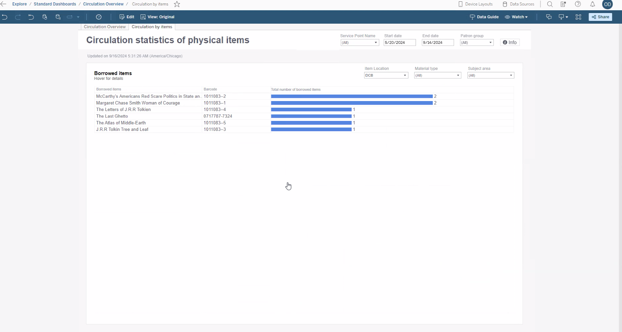Open the OD user profile avatar
The height and width of the screenshot is (332, 622).
[x=608, y=4]
